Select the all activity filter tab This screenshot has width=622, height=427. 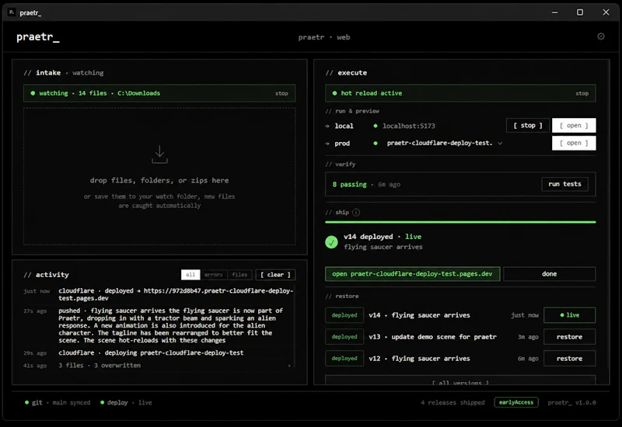[x=190, y=275]
